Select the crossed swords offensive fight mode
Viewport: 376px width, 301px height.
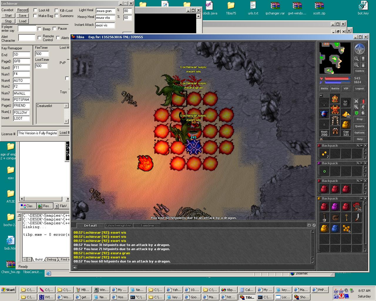point(356,101)
